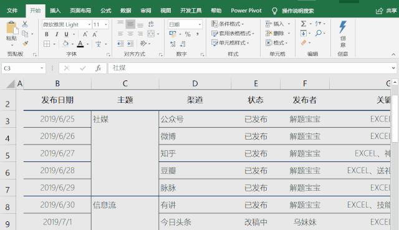Screen dimensions: 399x230
Task: Switch to the 数据 data tab
Action: click(x=126, y=11)
